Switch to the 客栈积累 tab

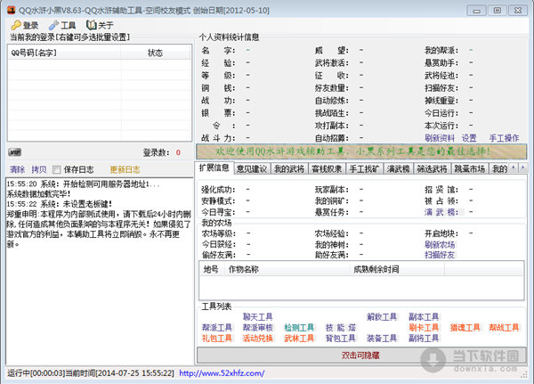[327, 168]
